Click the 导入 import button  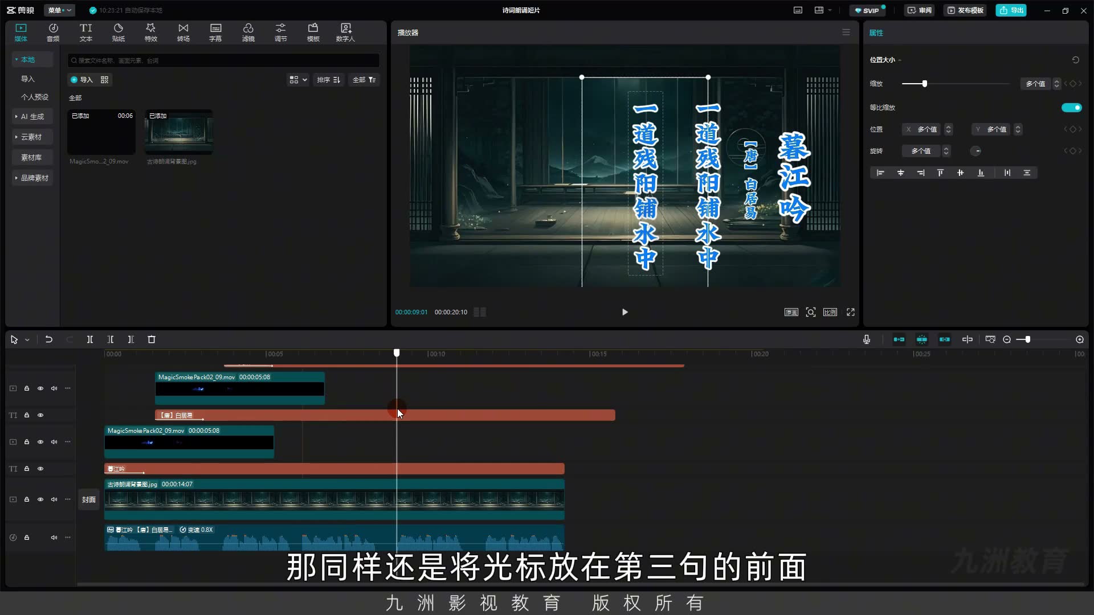click(81, 80)
